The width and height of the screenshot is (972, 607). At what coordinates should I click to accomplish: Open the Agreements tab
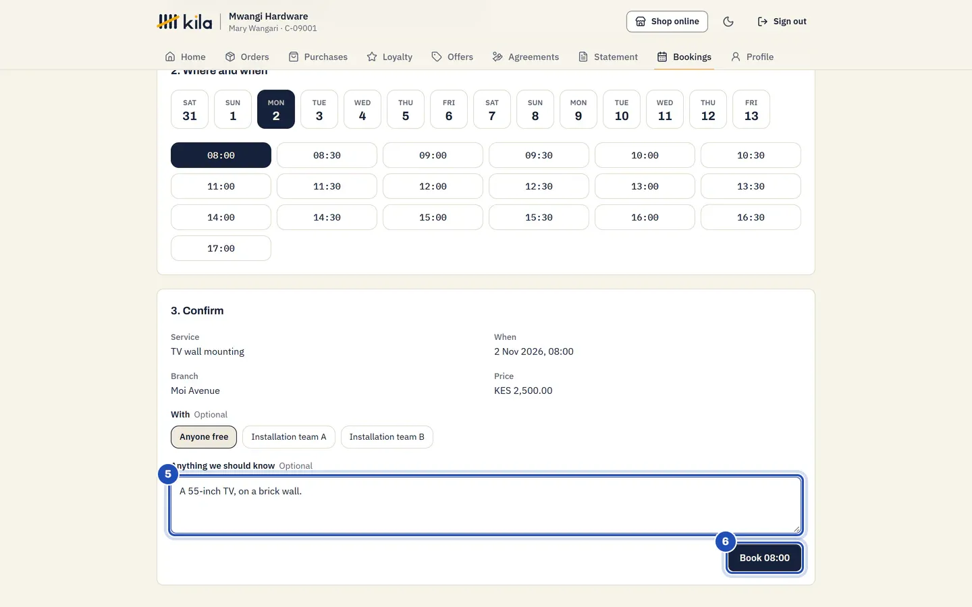526,57
